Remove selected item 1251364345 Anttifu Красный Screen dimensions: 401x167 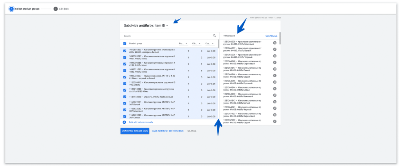tap(275, 82)
